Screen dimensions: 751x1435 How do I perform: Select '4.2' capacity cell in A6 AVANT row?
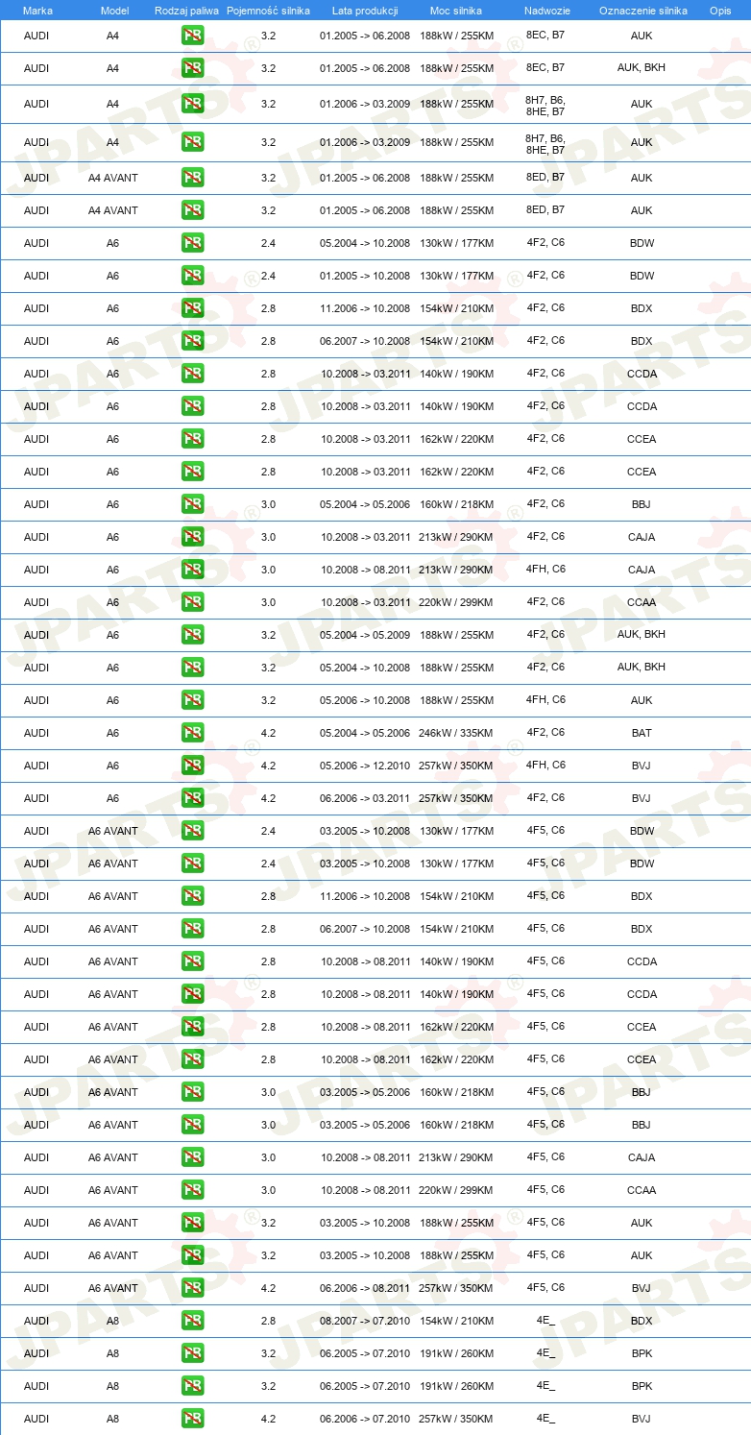pyautogui.click(x=268, y=1288)
